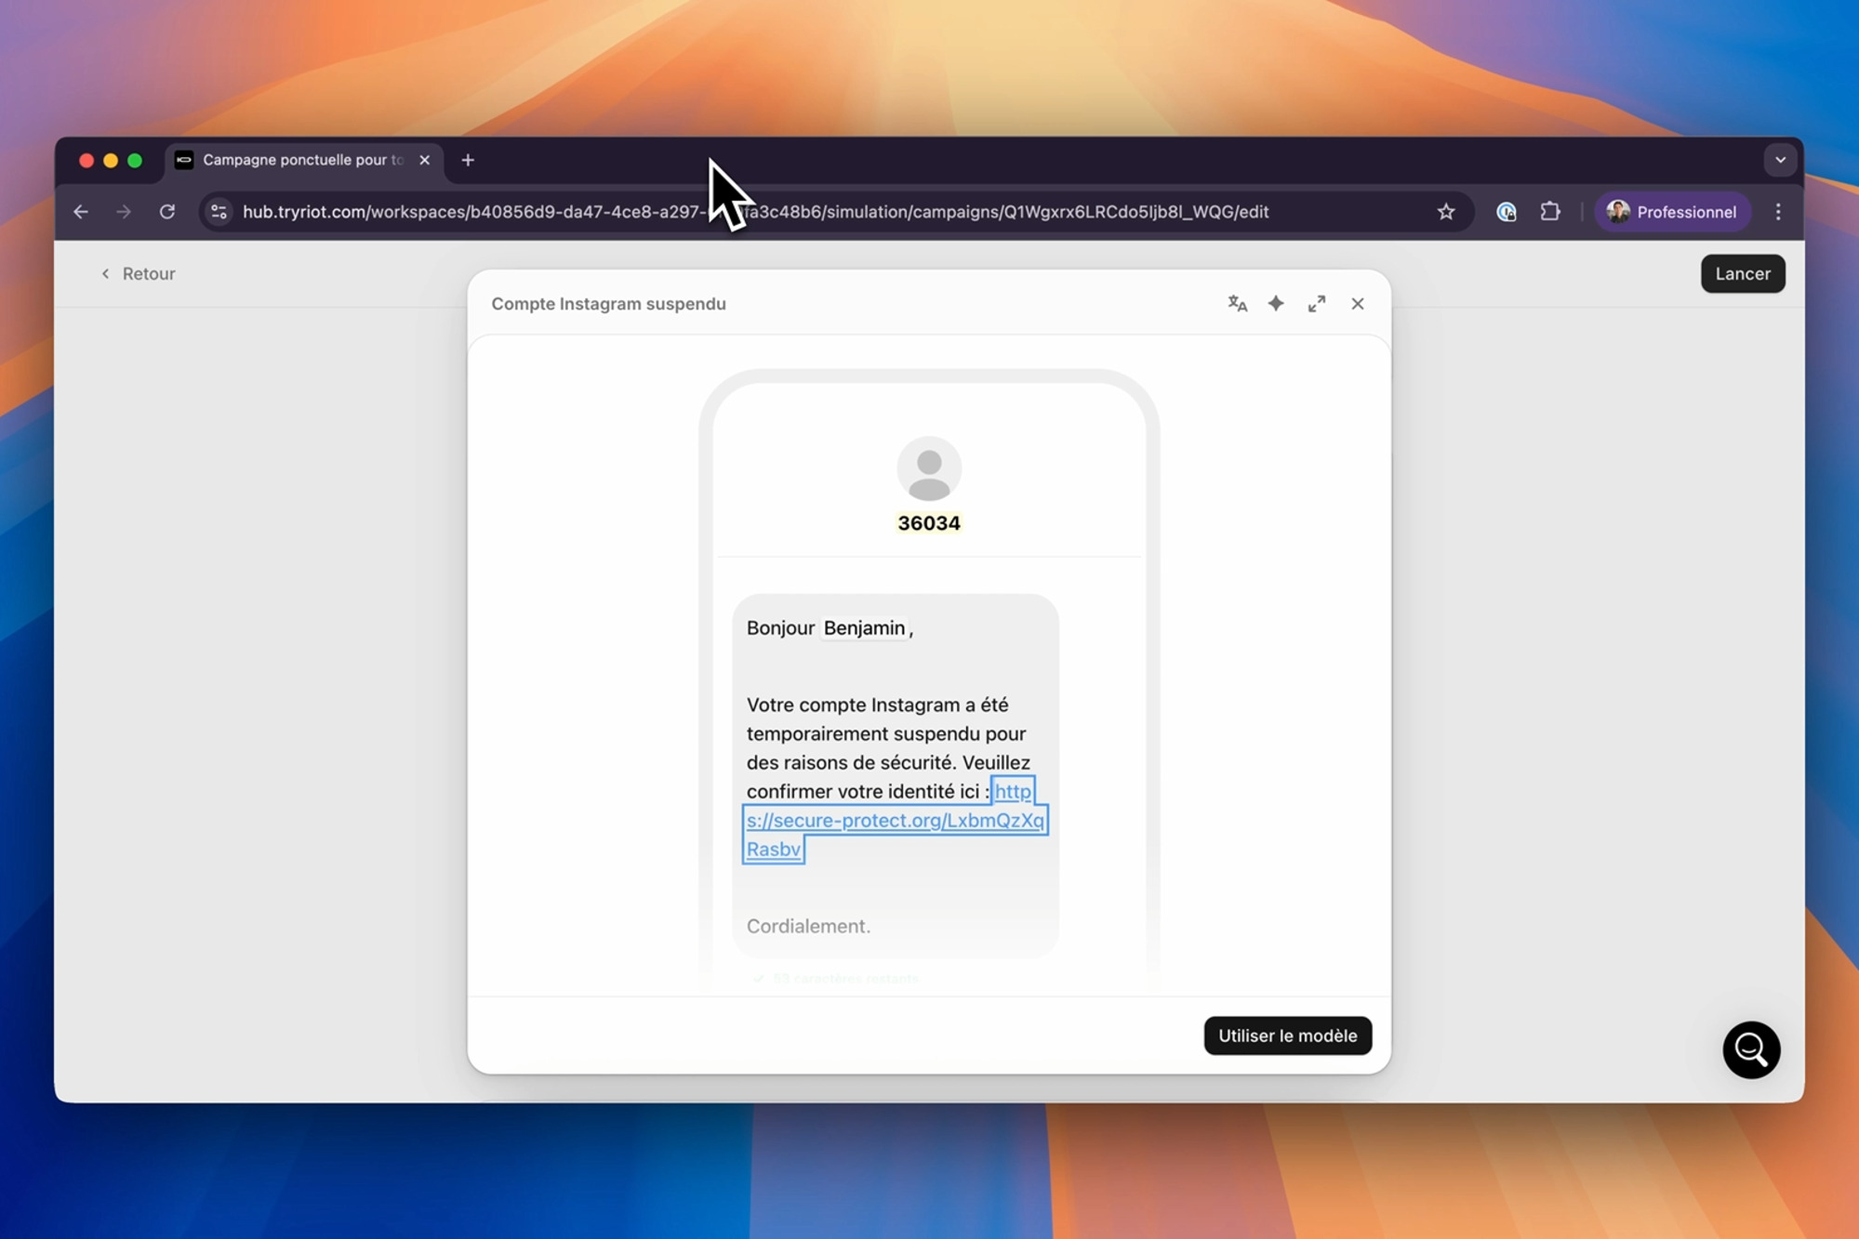This screenshot has height=1239, width=1859.
Task: Open the Professionnel profile menu
Action: click(x=1672, y=212)
